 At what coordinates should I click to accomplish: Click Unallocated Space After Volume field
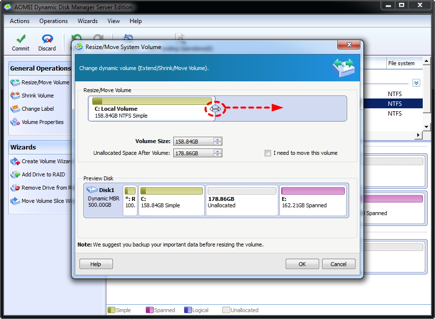click(194, 153)
